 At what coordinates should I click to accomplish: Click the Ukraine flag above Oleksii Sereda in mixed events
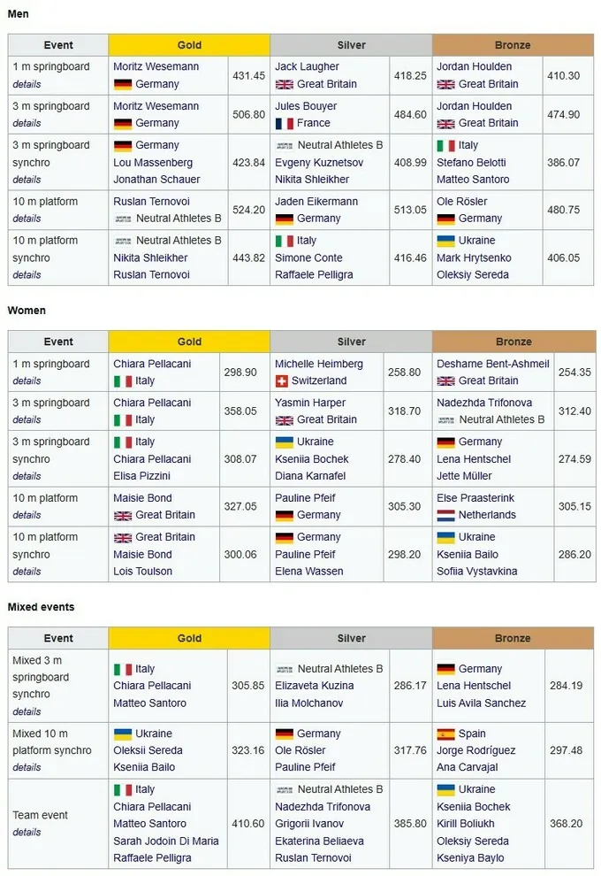(x=123, y=734)
